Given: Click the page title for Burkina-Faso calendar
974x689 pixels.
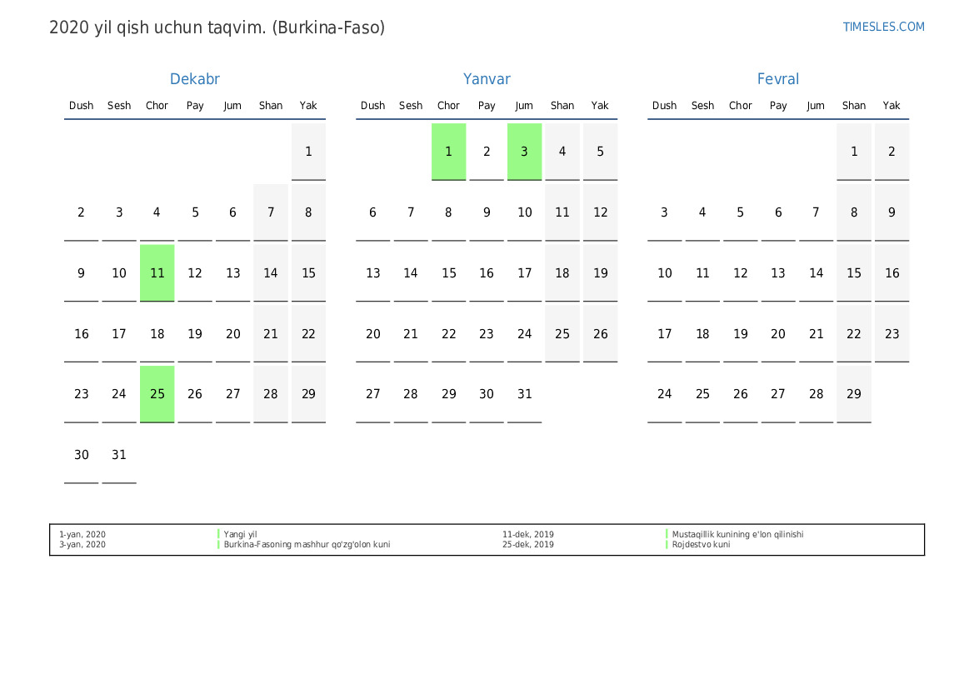Looking at the screenshot, I should [217, 27].
